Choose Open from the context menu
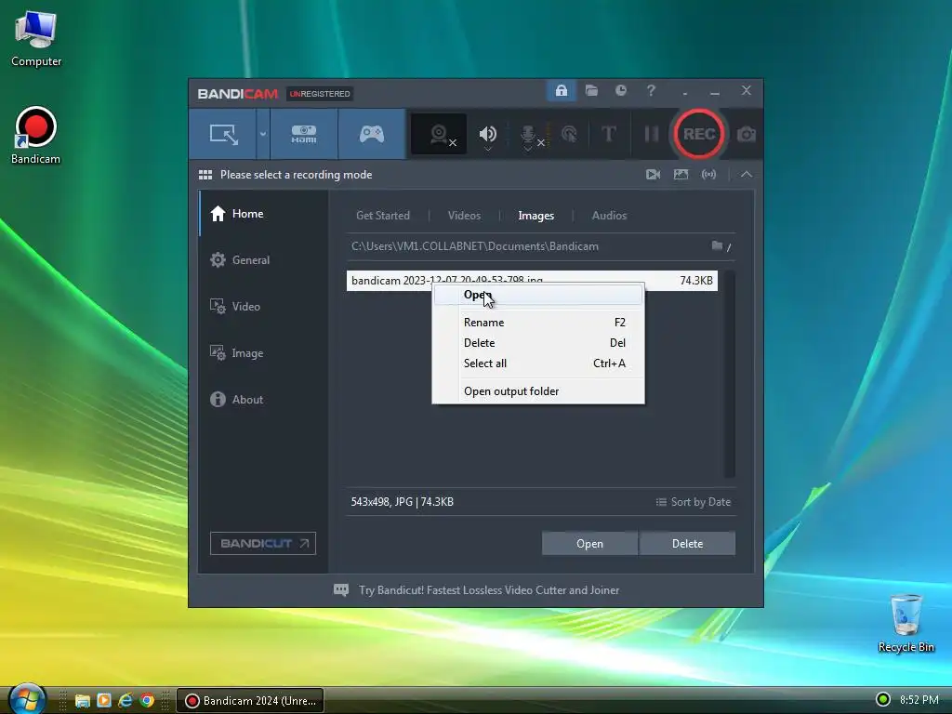952x714 pixels. point(538,295)
